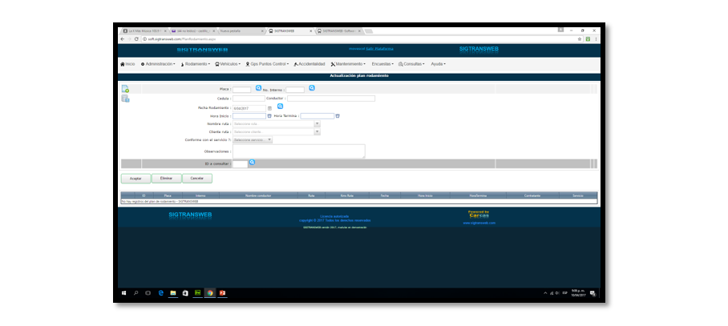Open the time picker for Hora Termina
728x326 pixels.
tap(338, 116)
